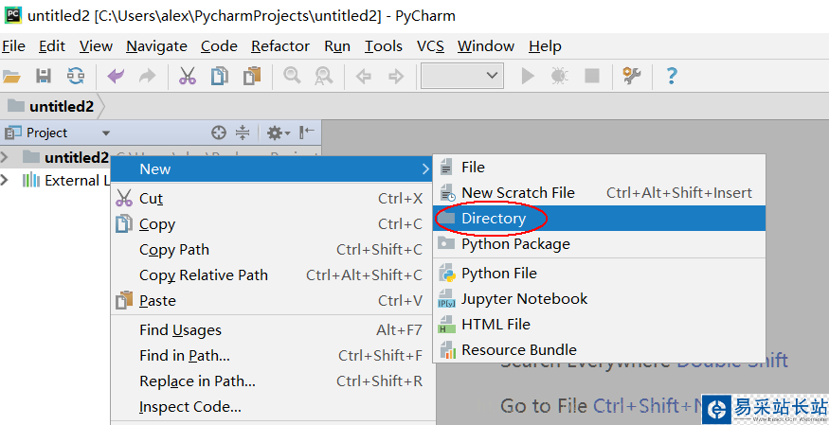The height and width of the screenshot is (425, 829).
Task: Open the Refactor menu
Action: [x=279, y=45]
